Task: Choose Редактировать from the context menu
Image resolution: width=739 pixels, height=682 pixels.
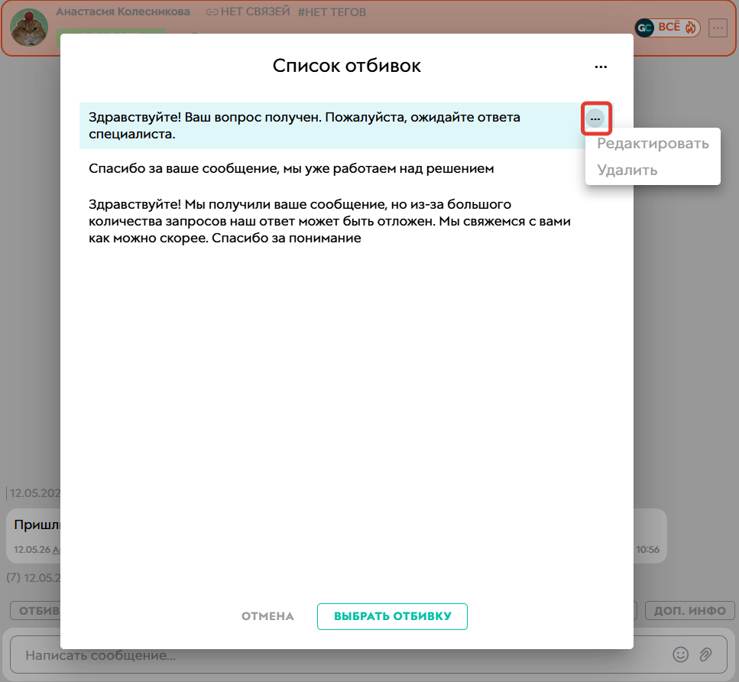Action: tap(653, 144)
